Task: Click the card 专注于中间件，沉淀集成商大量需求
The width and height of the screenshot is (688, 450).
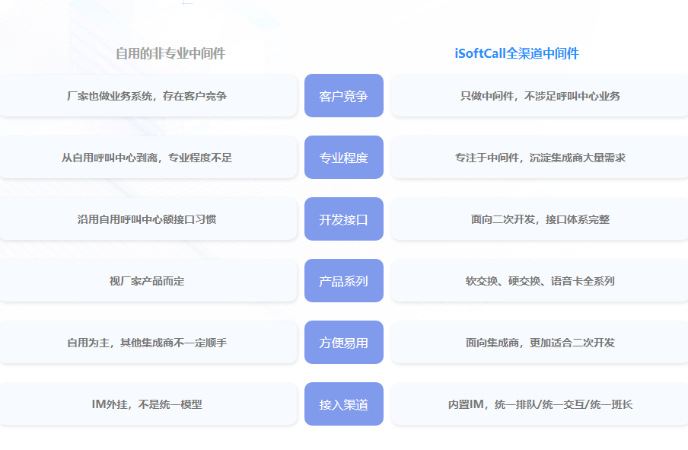Action: point(540,157)
